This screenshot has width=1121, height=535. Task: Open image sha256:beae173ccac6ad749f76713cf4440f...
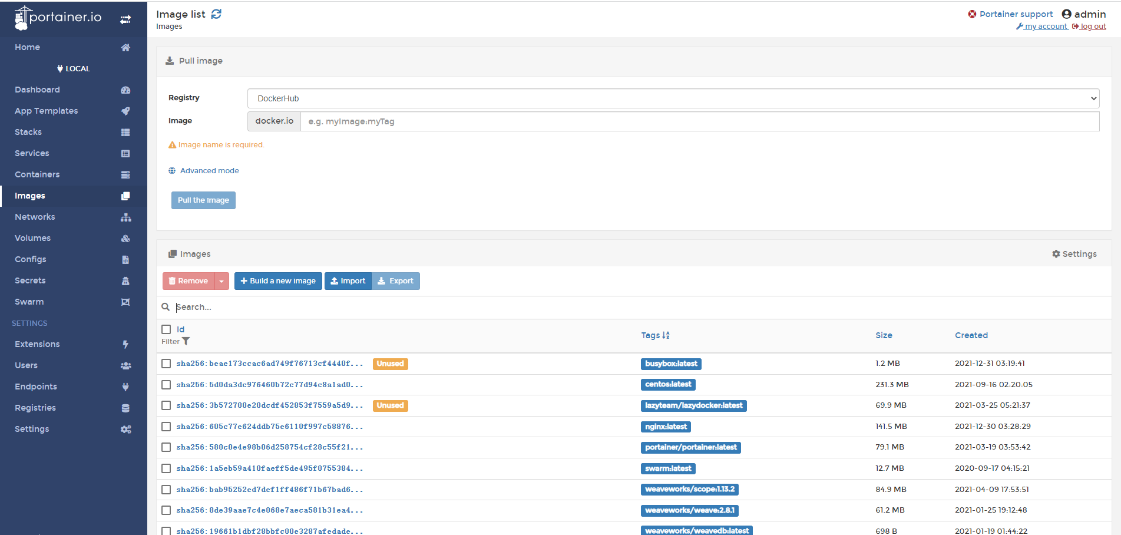coord(270,364)
